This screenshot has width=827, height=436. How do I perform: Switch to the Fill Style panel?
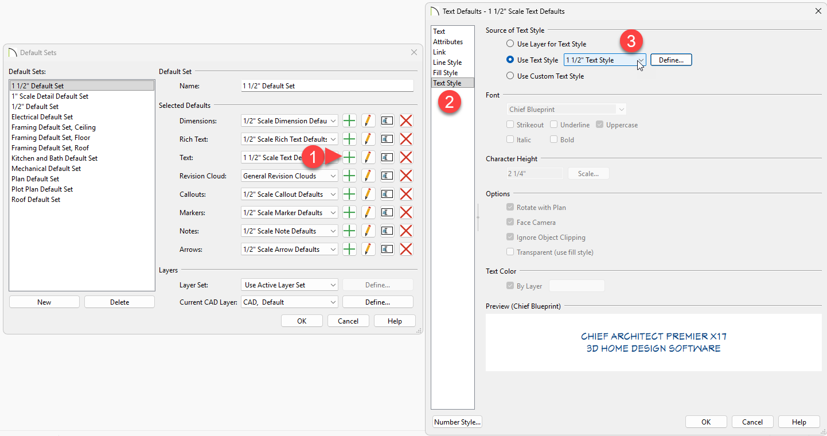tap(445, 73)
